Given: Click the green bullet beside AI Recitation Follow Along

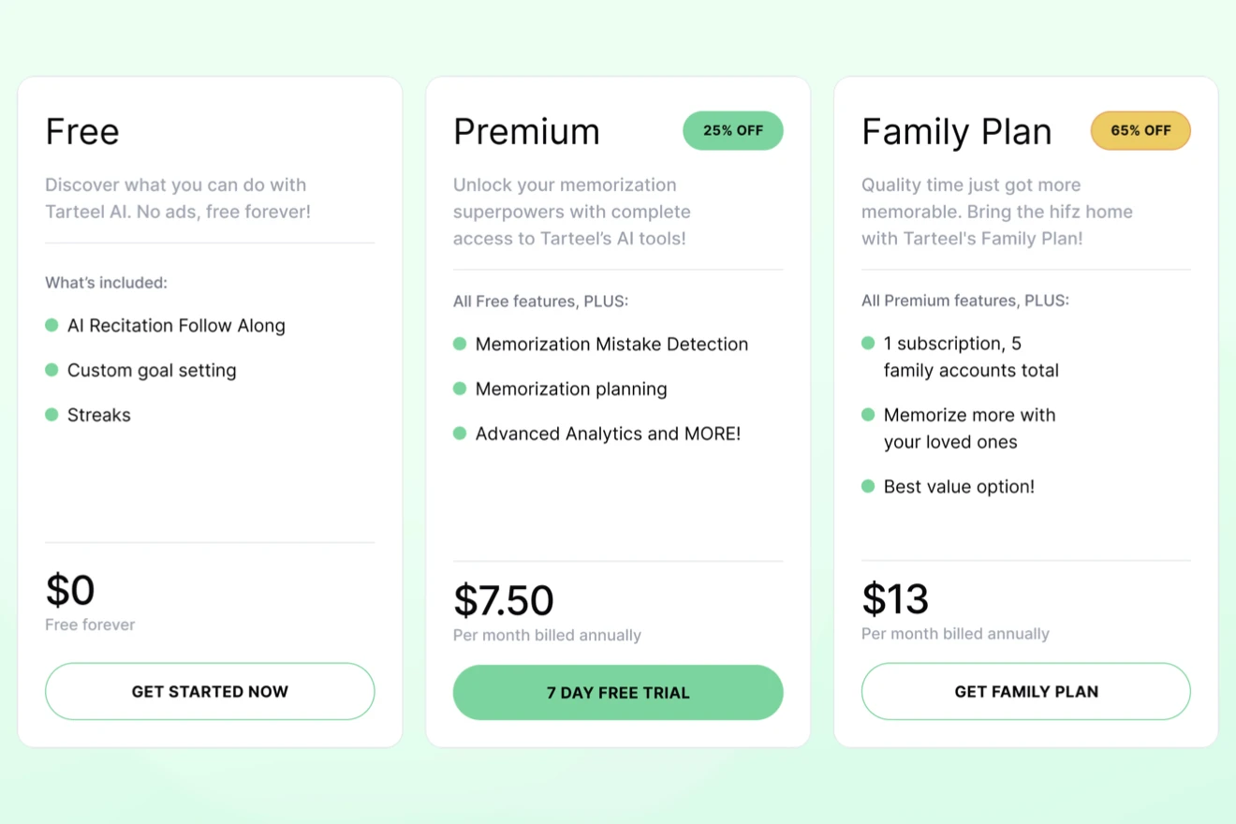Looking at the screenshot, I should 51,325.
